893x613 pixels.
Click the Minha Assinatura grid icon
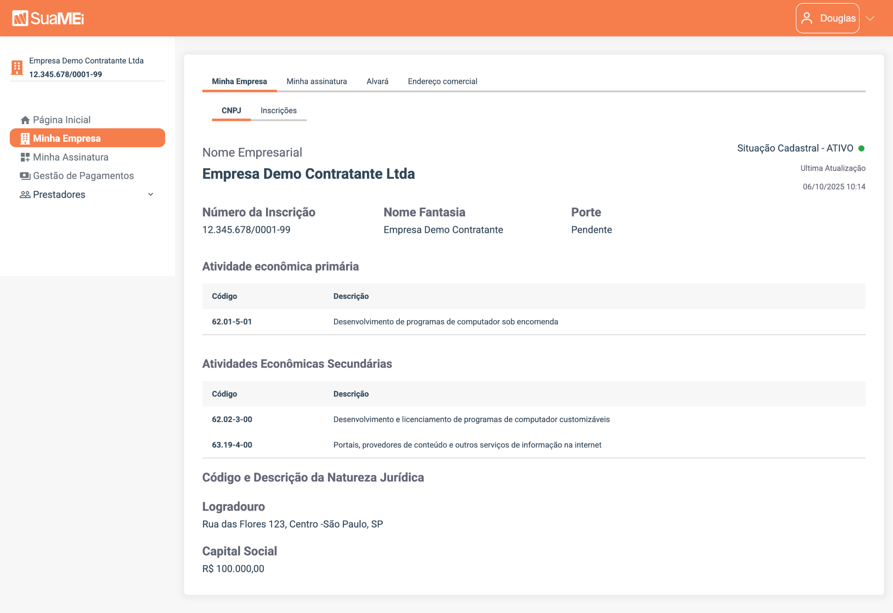25,157
